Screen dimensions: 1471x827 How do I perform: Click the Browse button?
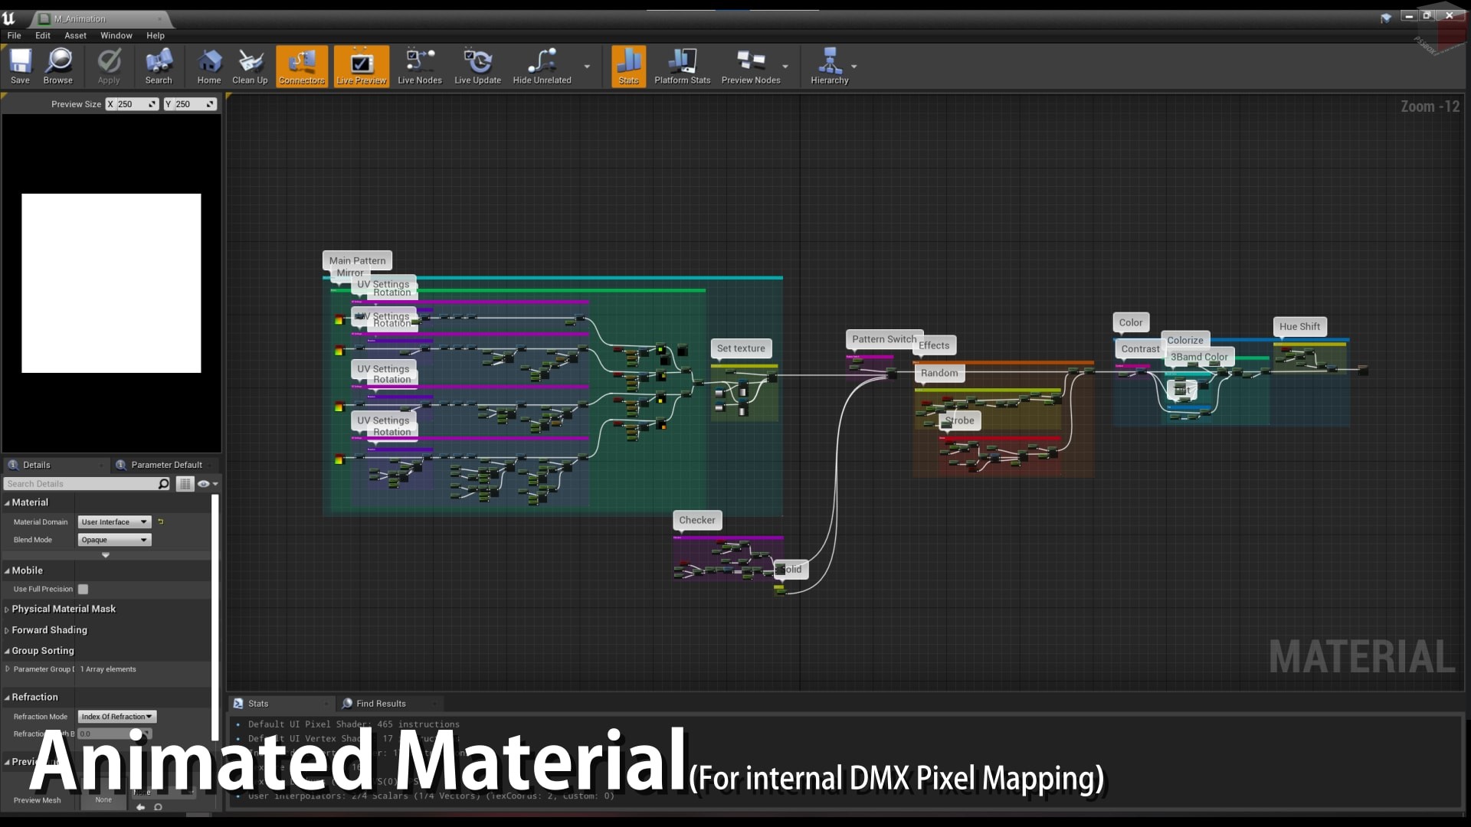coord(57,64)
